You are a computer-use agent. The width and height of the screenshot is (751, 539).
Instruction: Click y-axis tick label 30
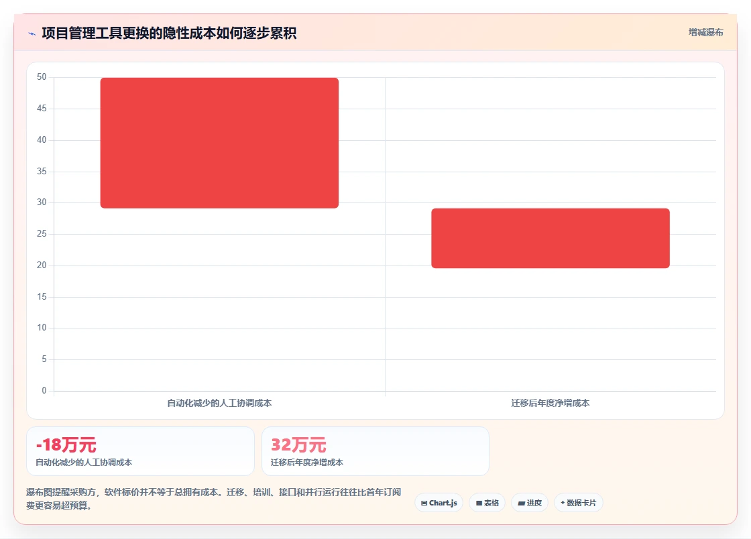pos(42,202)
